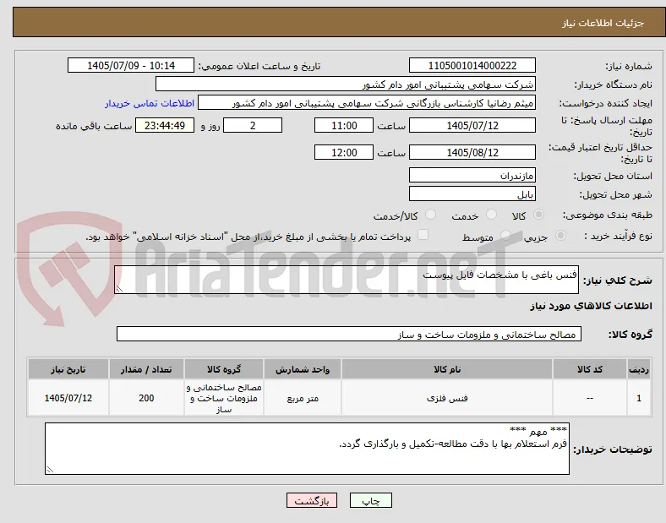Choose the جزیی purchase type radio
Viewport: 666px width, 523px height.
560,236
